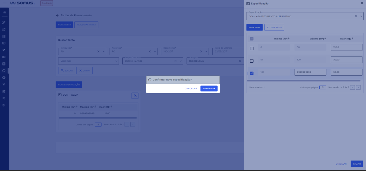Click the Máximo field showing 9999999999

310,72
